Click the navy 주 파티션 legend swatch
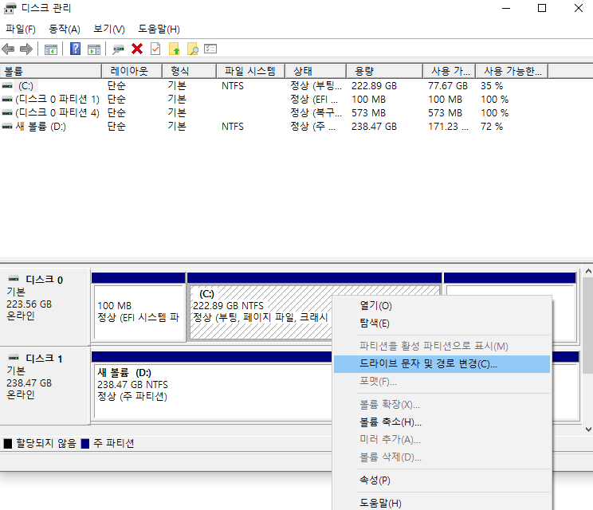This screenshot has width=593, height=510. 85,444
